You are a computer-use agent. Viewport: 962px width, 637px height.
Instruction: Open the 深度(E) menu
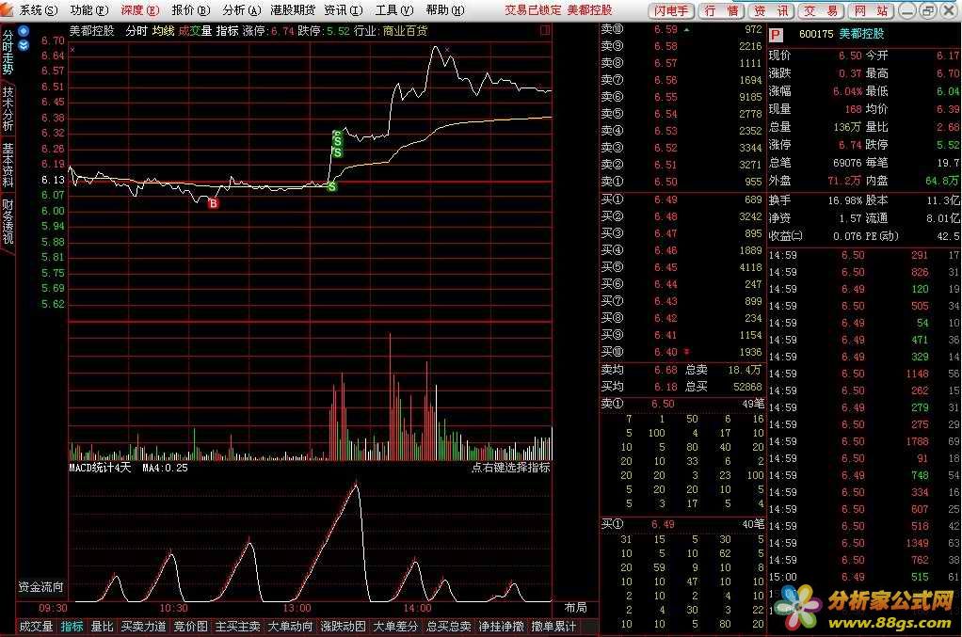pyautogui.click(x=140, y=10)
